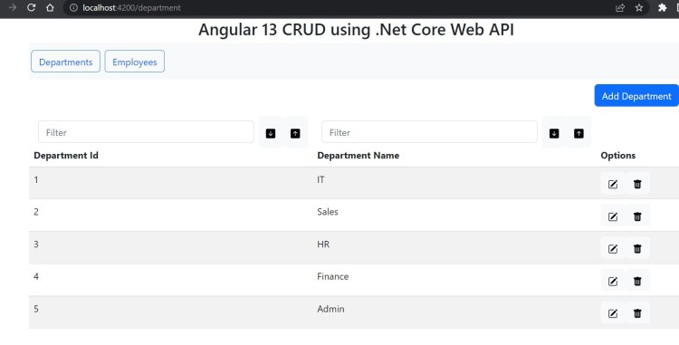Click the Admin department name cell
The image size is (679, 345).
coord(330,309)
